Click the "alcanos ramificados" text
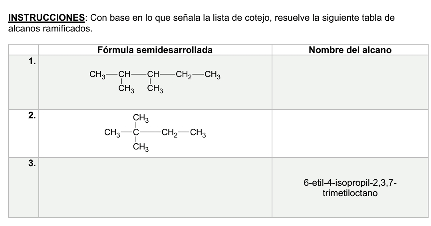 pos(47,29)
